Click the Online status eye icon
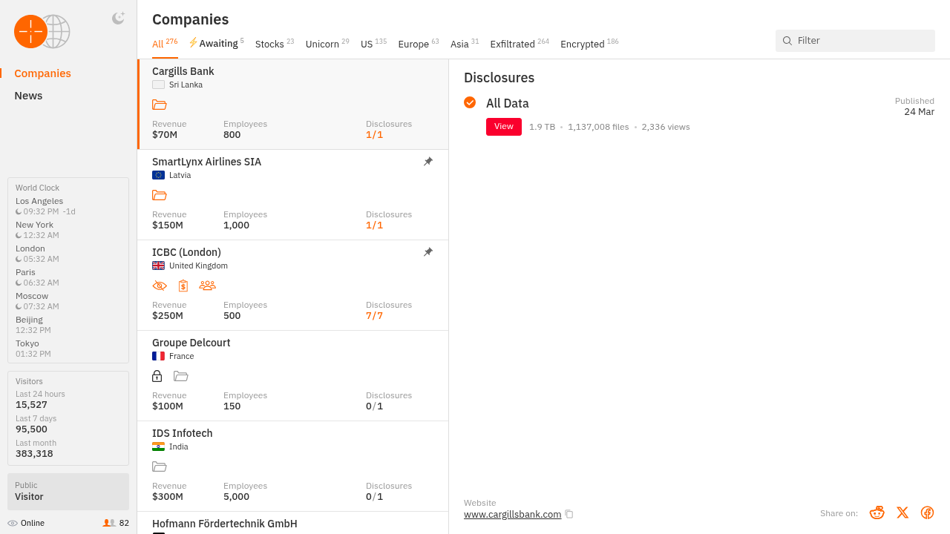Screen dimensions: 950x534 point(13,524)
